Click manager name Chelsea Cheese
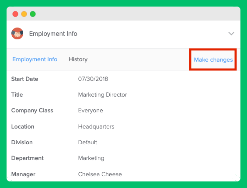 100,174
